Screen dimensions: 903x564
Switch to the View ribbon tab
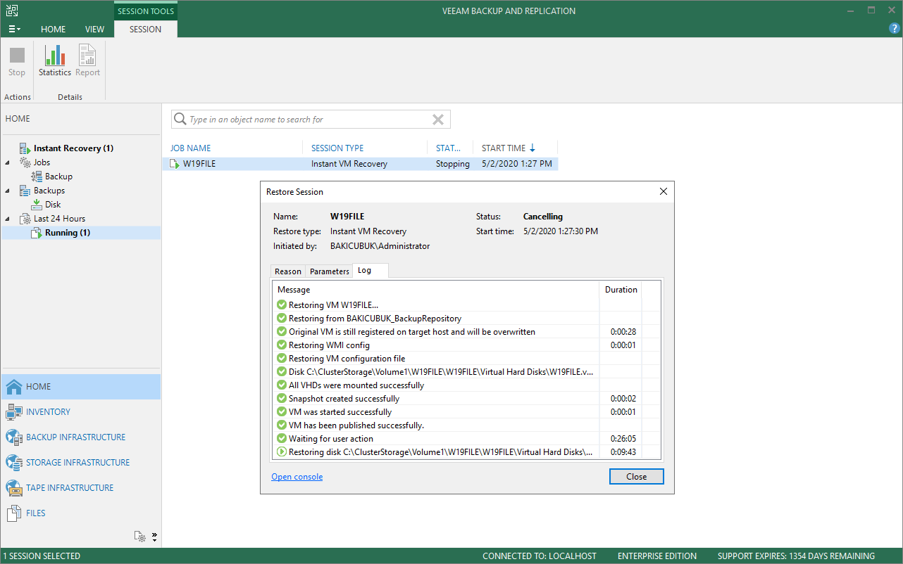(94, 30)
